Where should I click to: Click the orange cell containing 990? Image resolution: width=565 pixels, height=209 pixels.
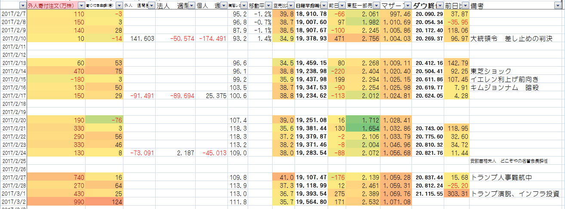[x=55, y=202]
